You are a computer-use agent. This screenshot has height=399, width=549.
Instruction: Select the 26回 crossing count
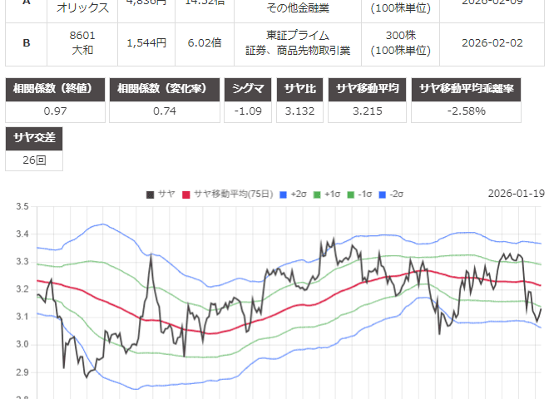coord(34,160)
